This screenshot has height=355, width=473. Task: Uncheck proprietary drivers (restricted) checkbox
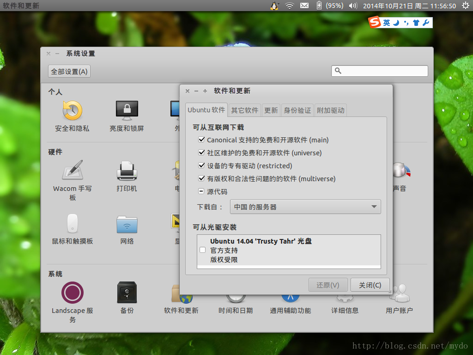coord(201,165)
